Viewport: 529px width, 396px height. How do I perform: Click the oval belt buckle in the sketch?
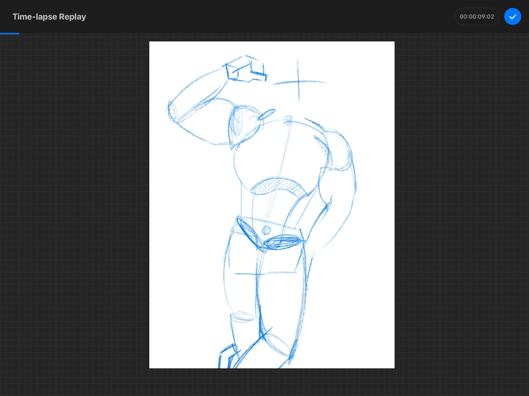282,242
